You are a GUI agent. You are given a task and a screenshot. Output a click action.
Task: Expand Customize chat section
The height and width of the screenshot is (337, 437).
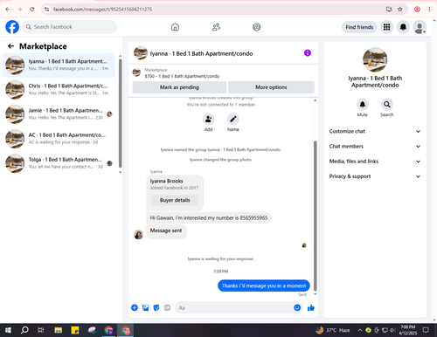[375, 131]
